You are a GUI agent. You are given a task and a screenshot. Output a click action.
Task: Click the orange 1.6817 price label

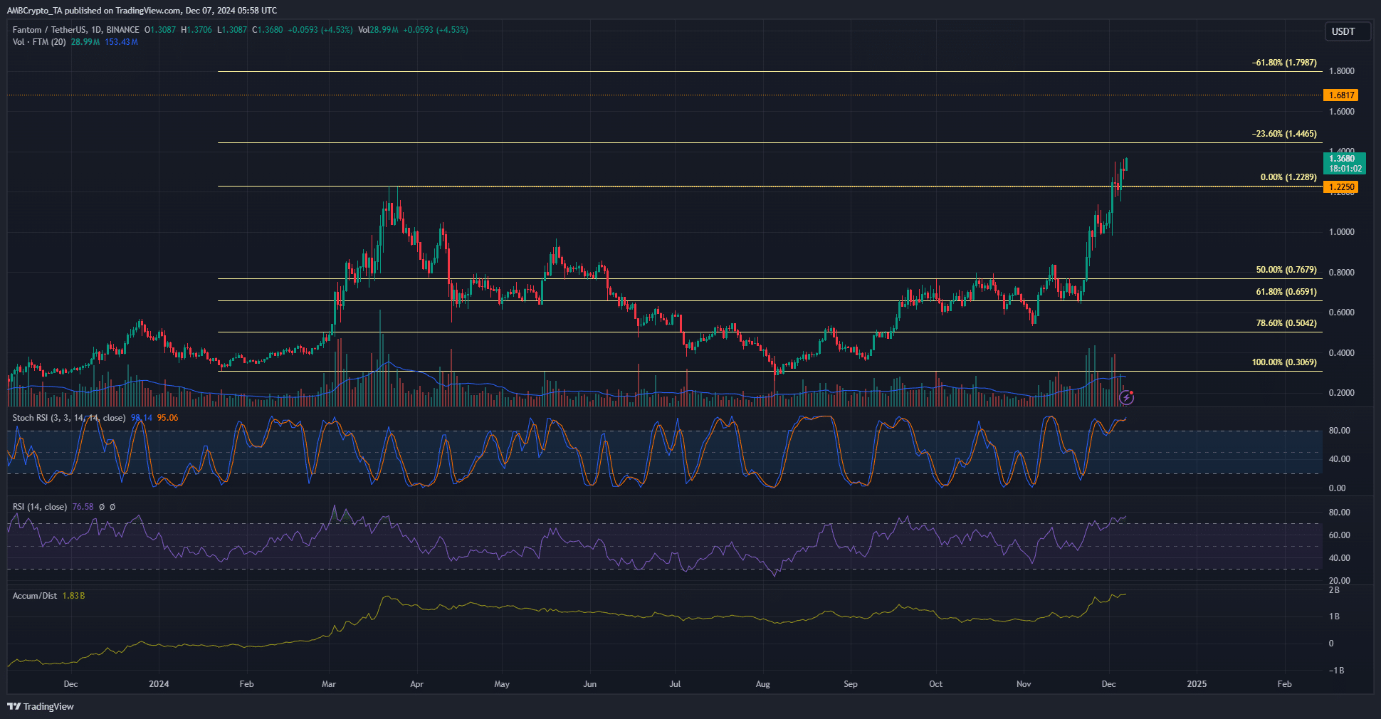1341,95
